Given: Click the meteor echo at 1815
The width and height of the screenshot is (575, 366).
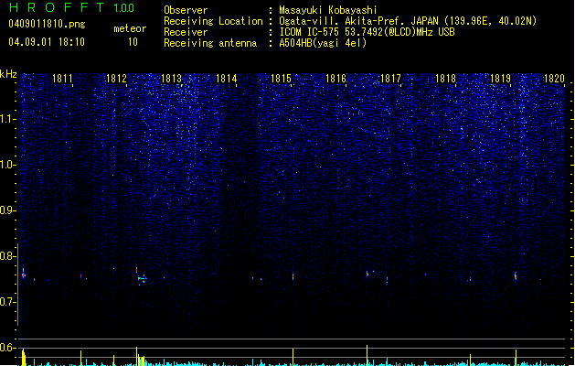Looking at the screenshot, I should coord(293,276).
